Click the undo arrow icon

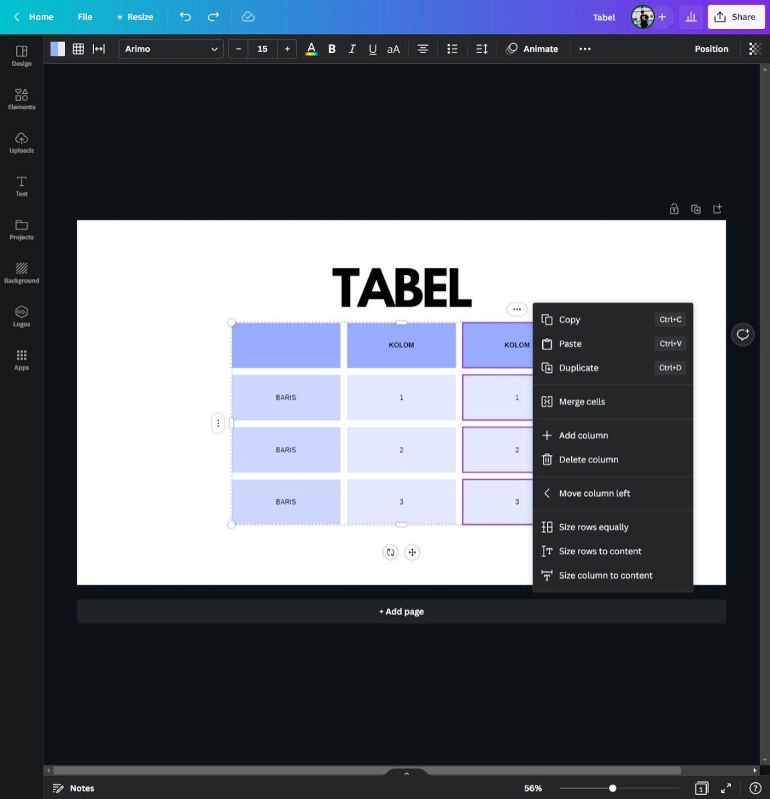click(185, 17)
